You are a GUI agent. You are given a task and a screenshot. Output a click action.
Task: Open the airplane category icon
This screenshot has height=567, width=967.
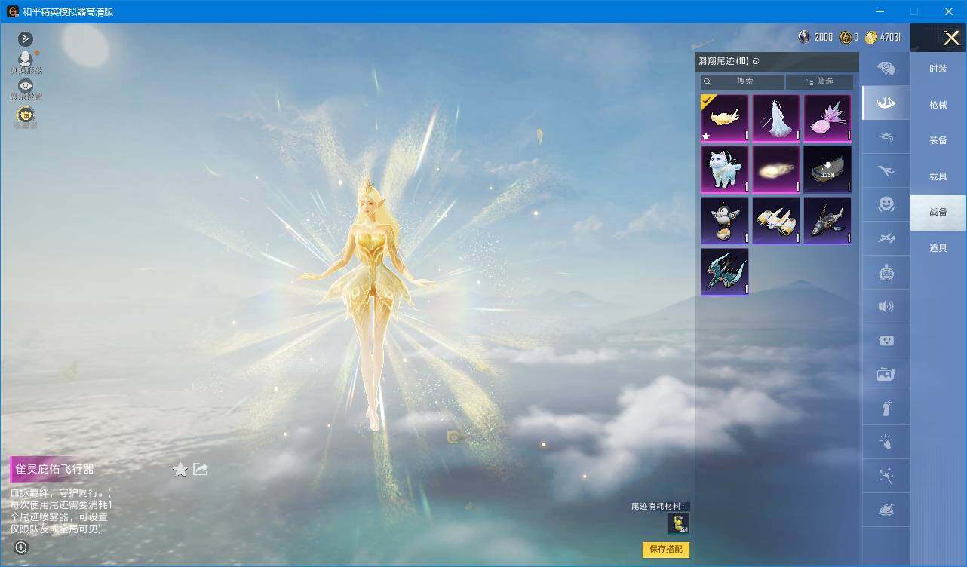tap(886, 170)
